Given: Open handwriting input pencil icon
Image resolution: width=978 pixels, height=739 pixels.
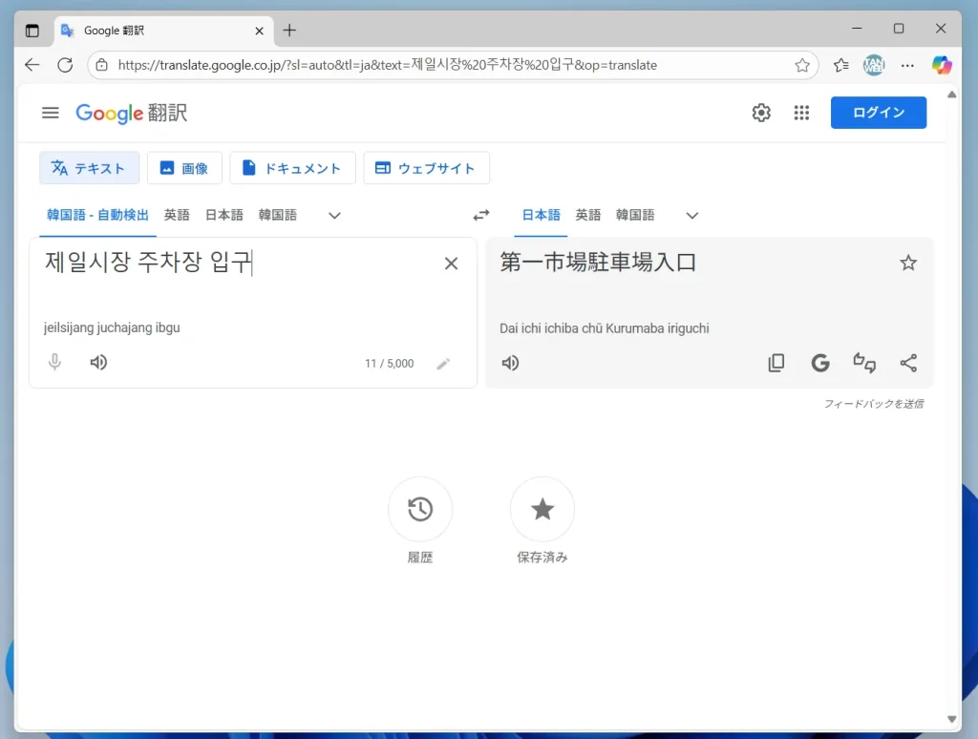Looking at the screenshot, I should 443,364.
